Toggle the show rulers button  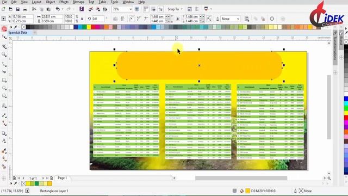click(146, 9)
